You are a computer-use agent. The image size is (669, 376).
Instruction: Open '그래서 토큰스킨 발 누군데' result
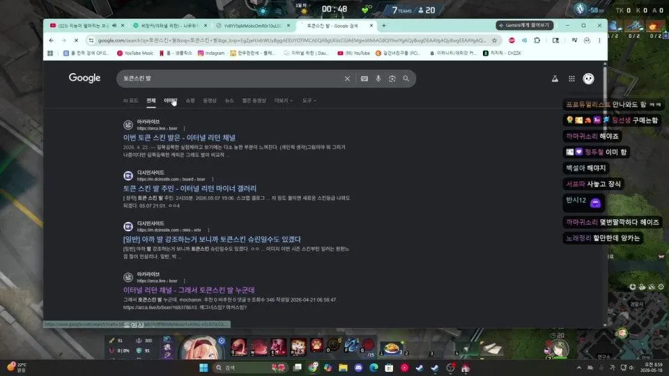pos(189,290)
